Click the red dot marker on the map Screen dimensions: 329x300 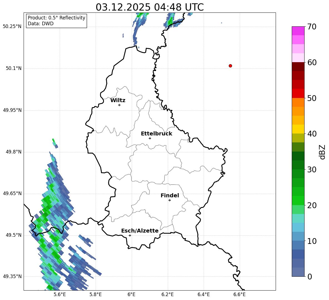(230, 66)
